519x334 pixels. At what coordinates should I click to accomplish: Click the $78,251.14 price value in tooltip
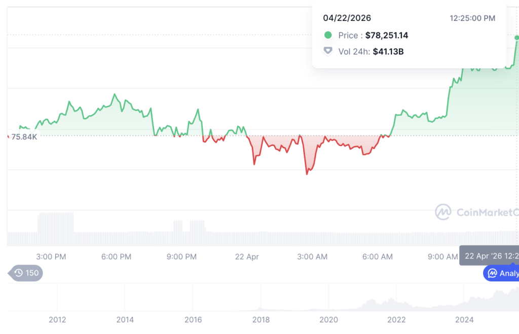click(387, 36)
